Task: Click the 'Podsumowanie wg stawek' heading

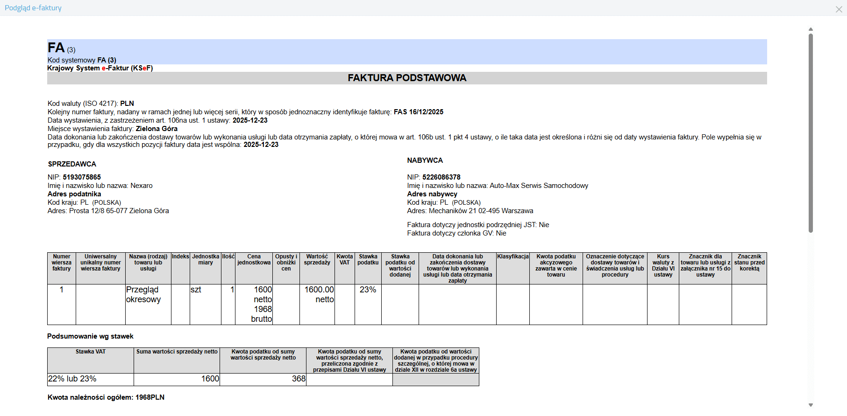Action: (x=90, y=336)
